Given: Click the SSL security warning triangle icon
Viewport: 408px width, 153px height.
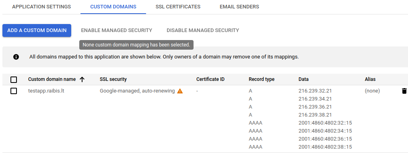Looking at the screenshot, I should (x=180, y=91).
